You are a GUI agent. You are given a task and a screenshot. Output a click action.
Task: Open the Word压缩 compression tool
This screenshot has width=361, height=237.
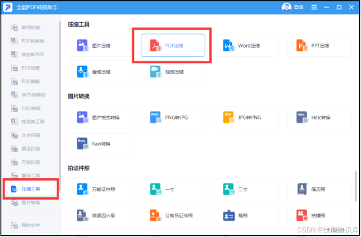tap(246, 45)
